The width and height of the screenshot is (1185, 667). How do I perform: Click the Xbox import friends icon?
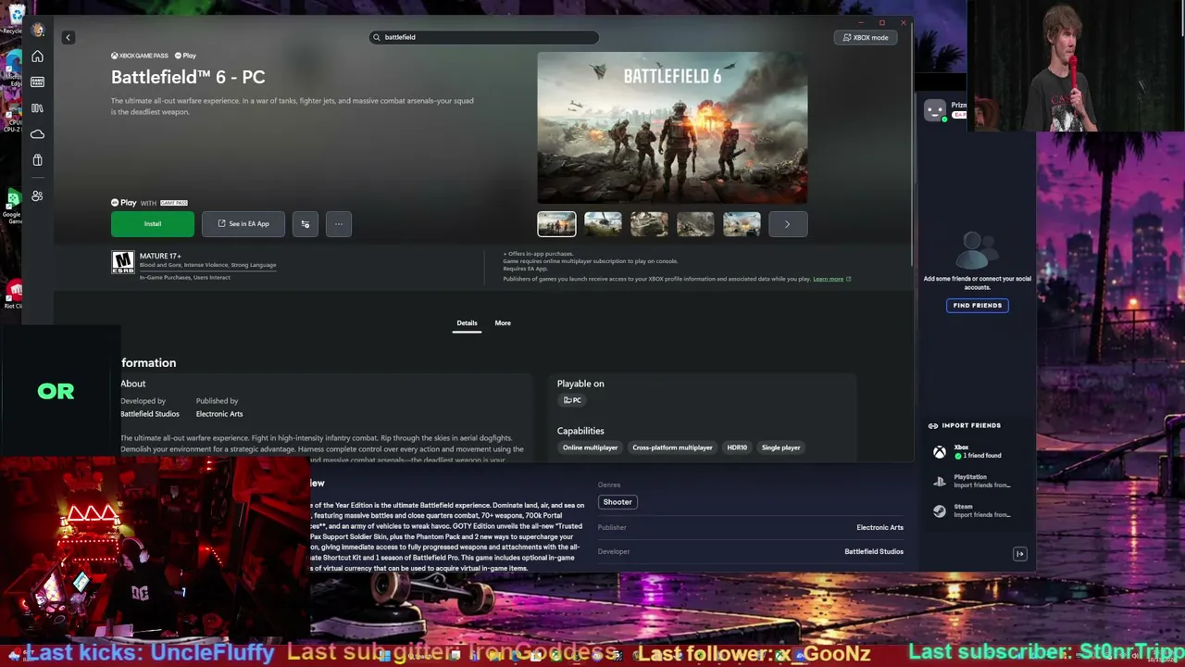click(x=940, y=452)
